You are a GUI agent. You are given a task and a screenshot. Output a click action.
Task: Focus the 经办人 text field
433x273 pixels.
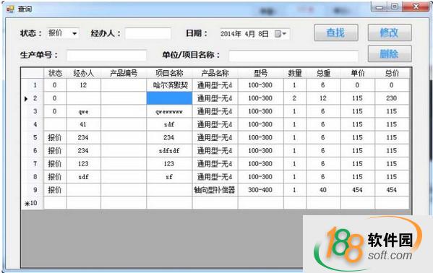coord(147,34)
